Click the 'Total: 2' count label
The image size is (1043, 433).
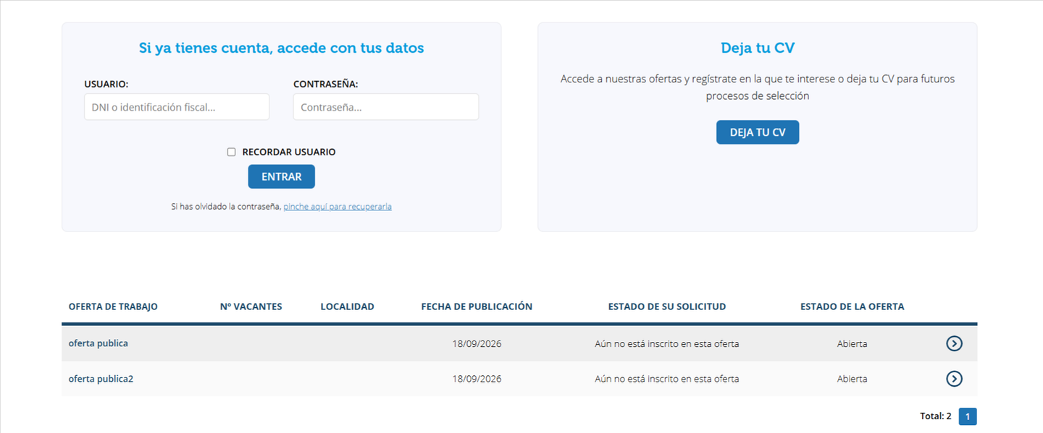click(x=936, y=416)
